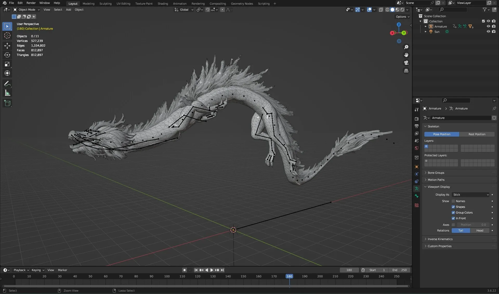Switch to rendered viewport shading
Image resolution: width=499 pixels, height=294 pixels.
coord(402,10)
